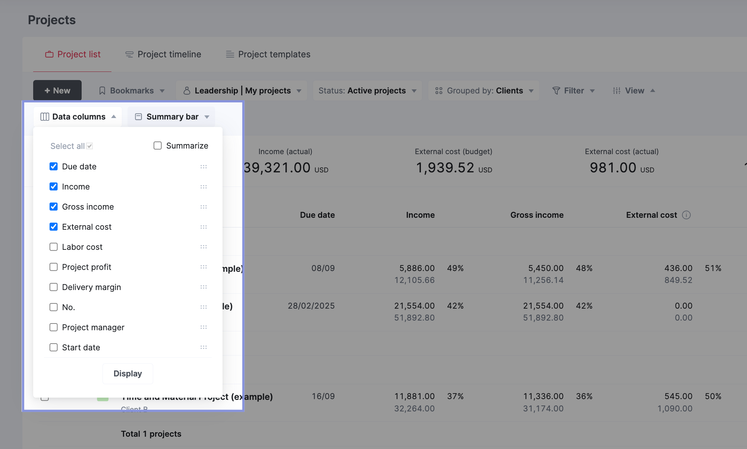This screenshot has width=747, height=449.
Task: Toggle the Labor cost checkbox on
Action: pyautogui.click(x=53, y=246)
